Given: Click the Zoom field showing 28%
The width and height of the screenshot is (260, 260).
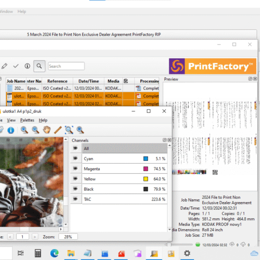Looking at the screenshot, I should (68, 237).
